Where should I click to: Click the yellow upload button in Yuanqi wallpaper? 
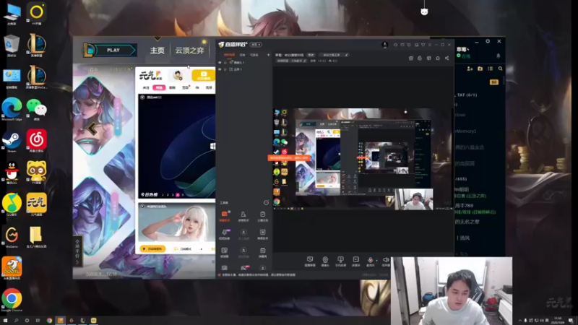(203, 76)
